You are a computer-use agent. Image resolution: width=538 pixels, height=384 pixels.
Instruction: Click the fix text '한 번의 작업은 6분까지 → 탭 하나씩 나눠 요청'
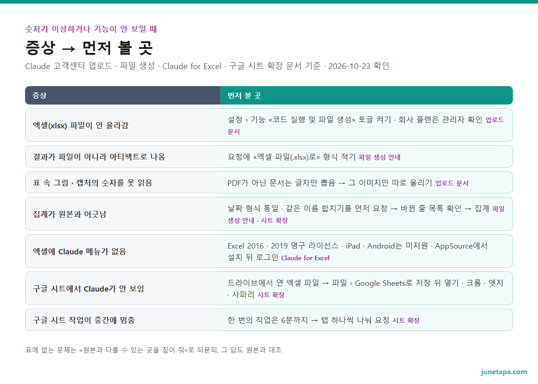click(308, 320)
